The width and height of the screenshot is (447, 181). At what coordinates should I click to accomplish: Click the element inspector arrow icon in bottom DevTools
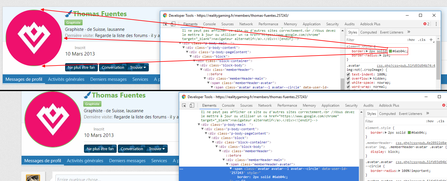(184, 105)
